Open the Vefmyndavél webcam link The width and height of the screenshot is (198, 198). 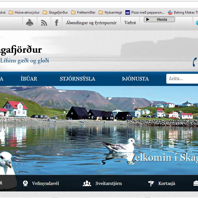45,183
